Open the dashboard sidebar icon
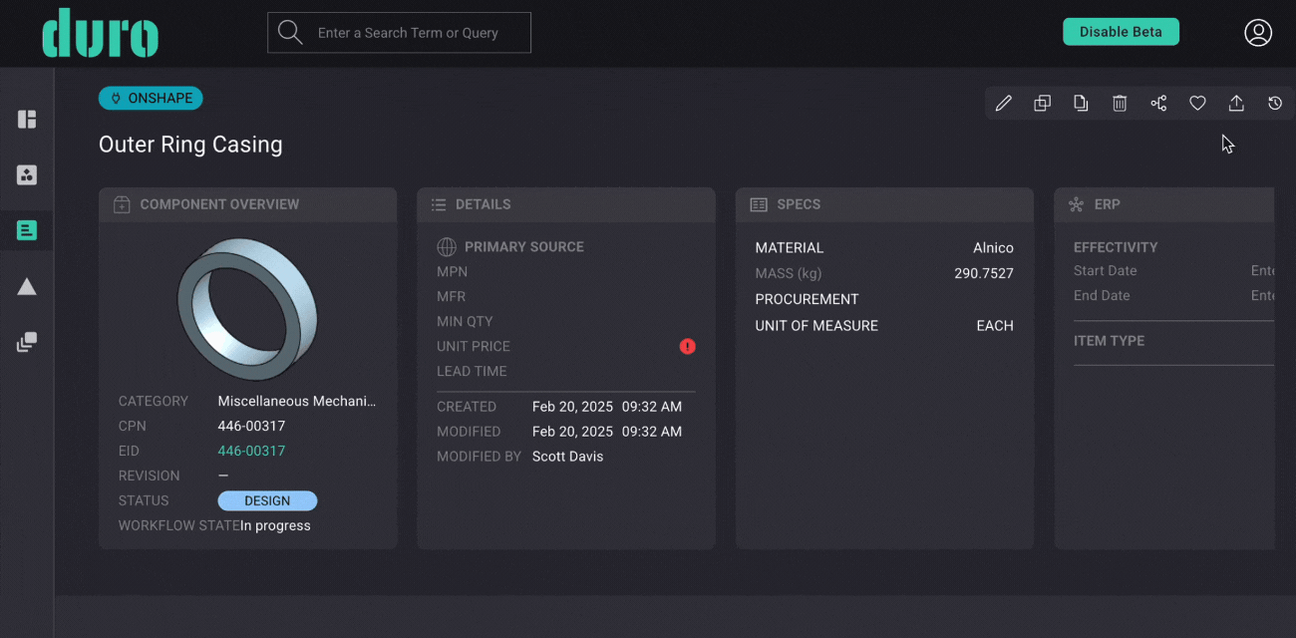This screenshot has width=1296, height=638. click(27, 120)
